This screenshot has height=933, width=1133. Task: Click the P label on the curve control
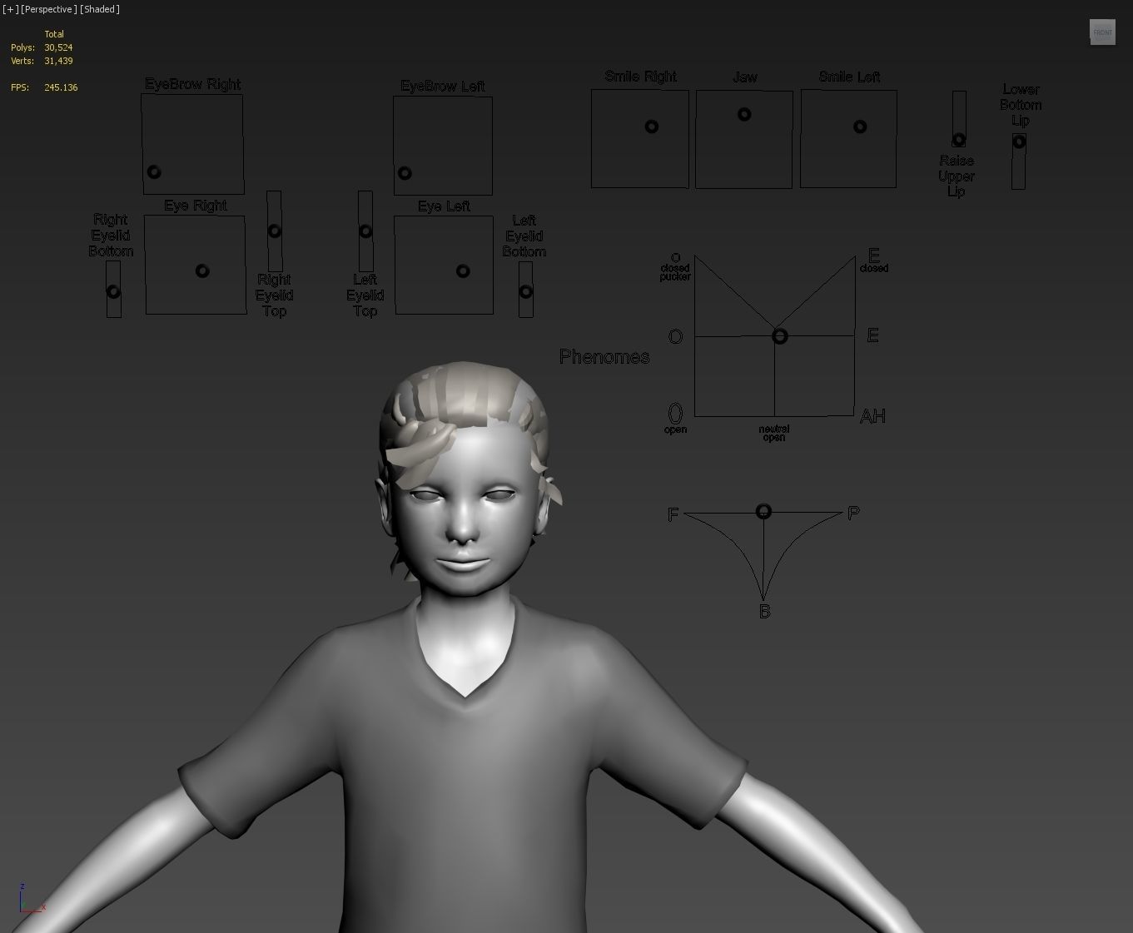tap(853, 514)
